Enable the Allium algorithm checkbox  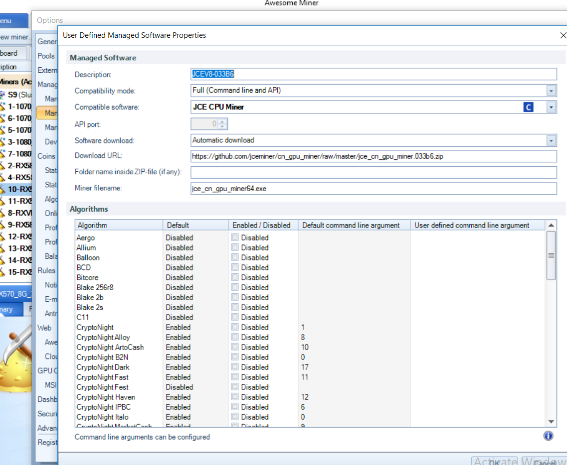click(x=235, y=247)
